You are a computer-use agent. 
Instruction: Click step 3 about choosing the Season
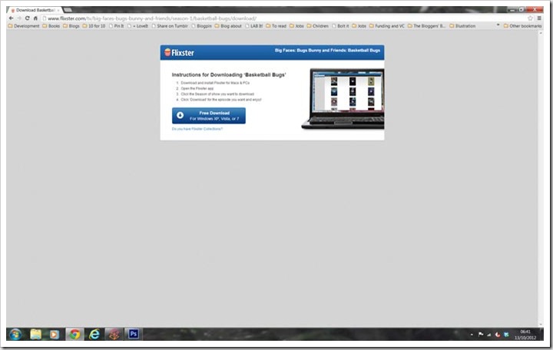point(217,94)
